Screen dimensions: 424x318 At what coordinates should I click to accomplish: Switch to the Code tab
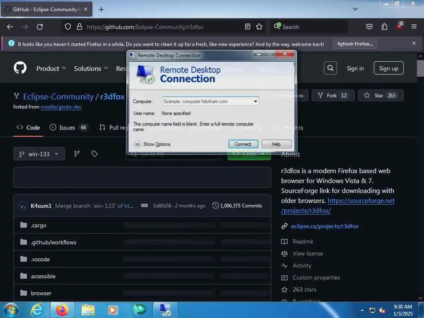[28, 128]
